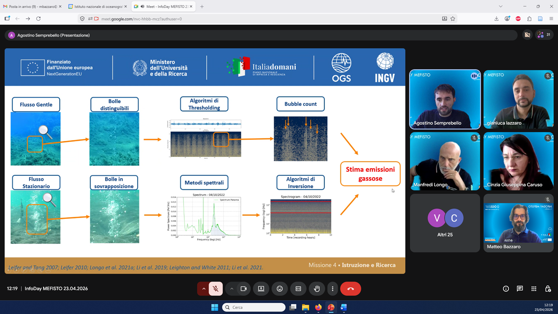Turn on captions
Image resolution: width=558 pixels, height=314 pixels.
pos(298,289)
